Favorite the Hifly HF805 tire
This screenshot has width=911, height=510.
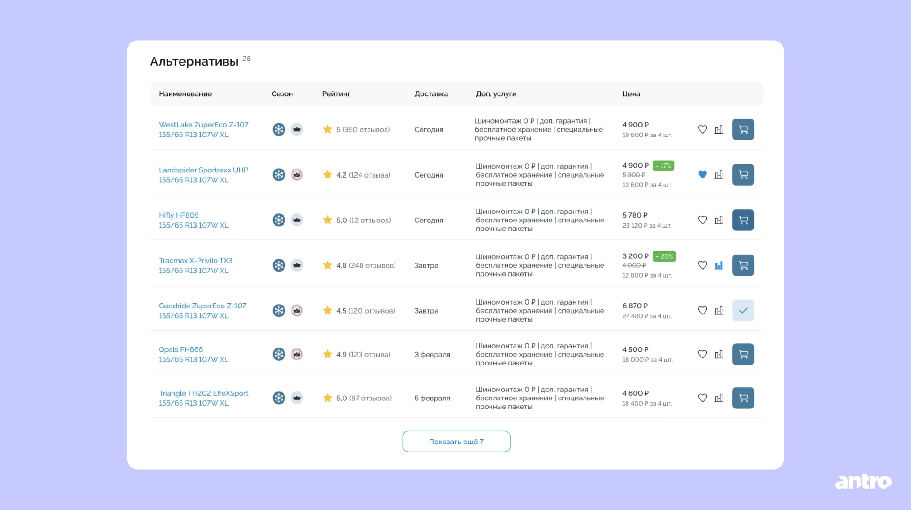(703, 220)
